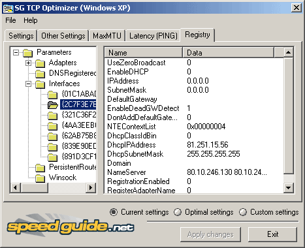The height and width of the screenshot is (248, 305).
Task: Click the Winsock folder icon
Action: pyautogui.click(x=40, y=178)
